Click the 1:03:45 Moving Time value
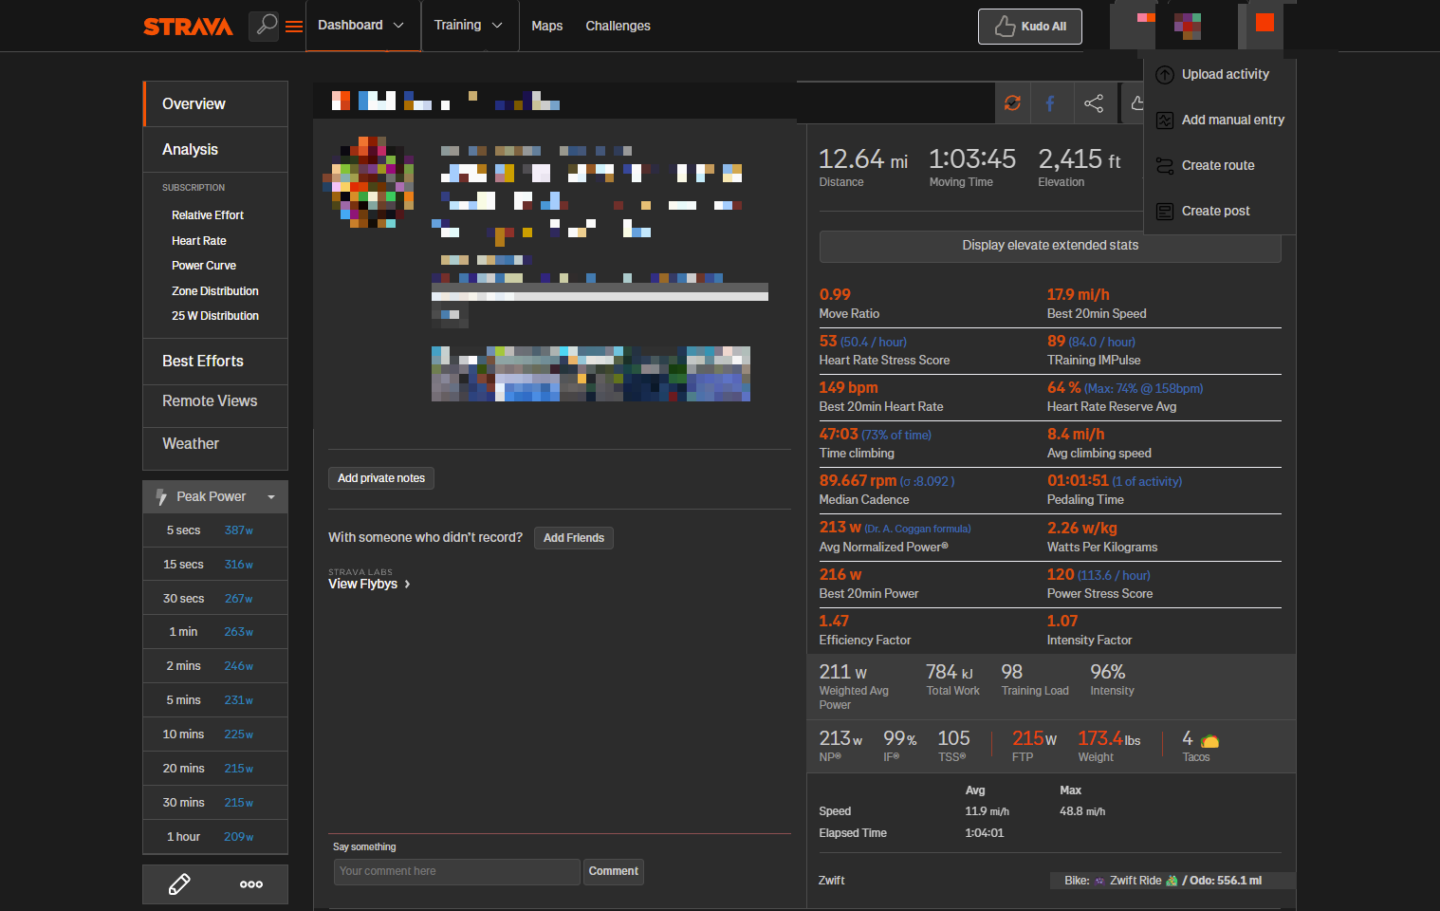Viewport: 1440px width, 911px height. point(971,159)
